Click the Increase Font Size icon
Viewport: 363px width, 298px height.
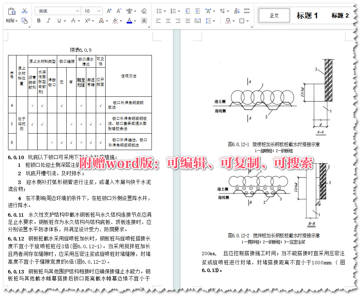[108, 11]
